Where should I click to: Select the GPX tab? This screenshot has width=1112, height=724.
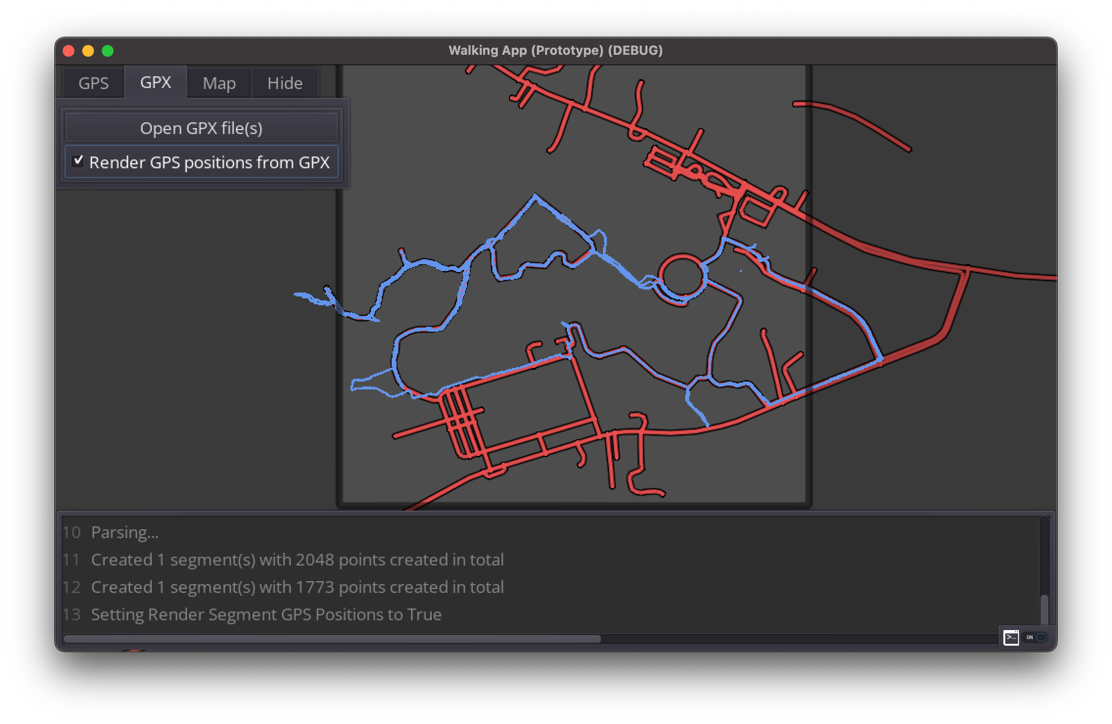(156, 82)
